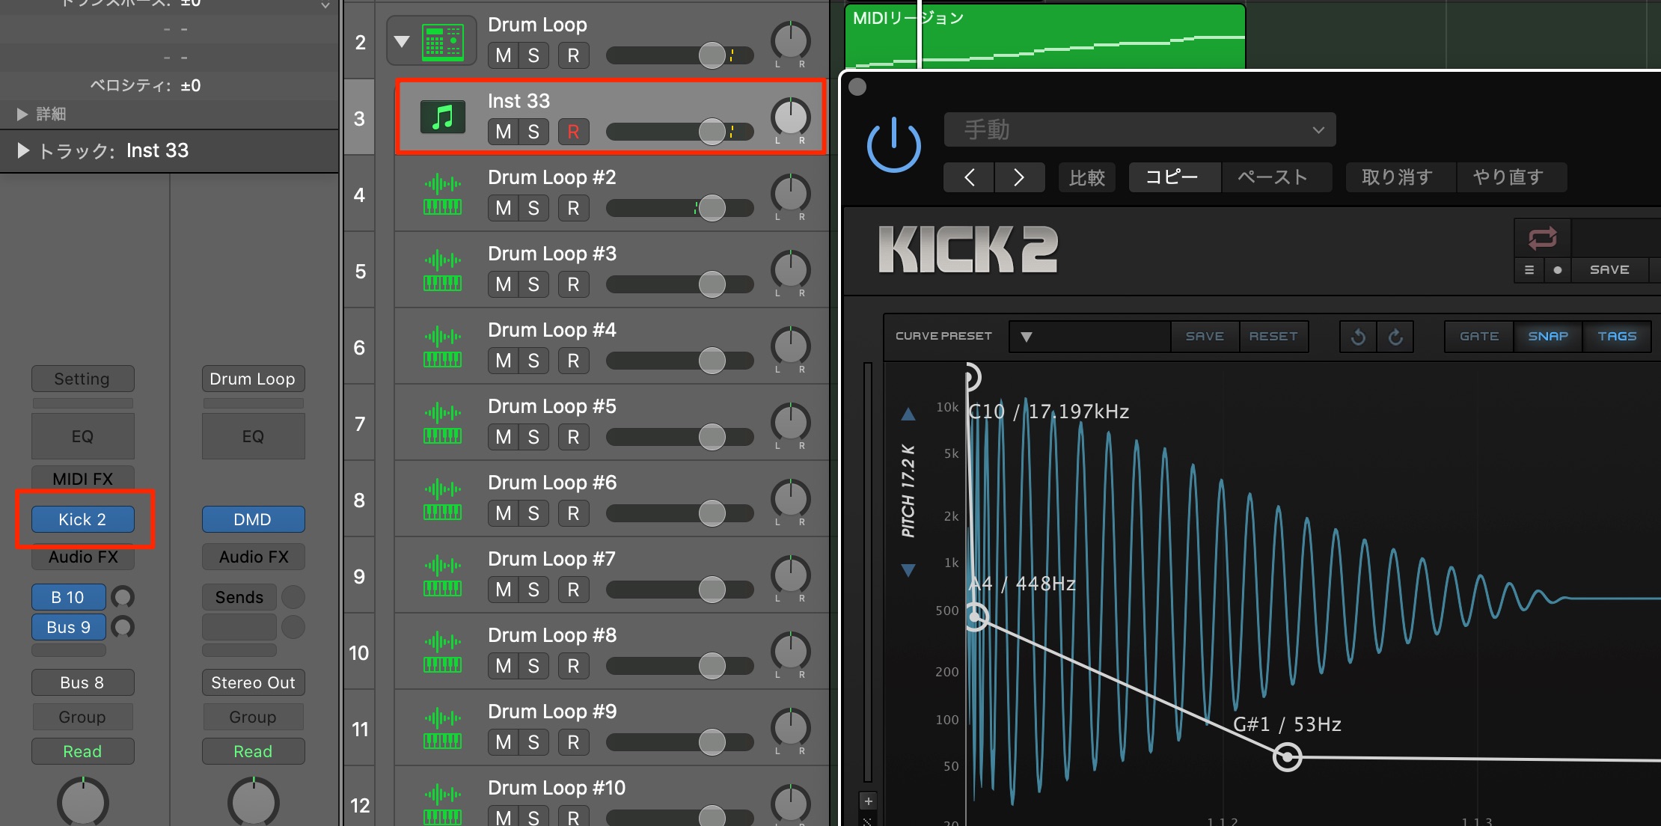Image resolution: width=1661 pixels, height=826 pixels.
Task: Toggle the Kick 2 plugin power button
Action: coord(893,146)
